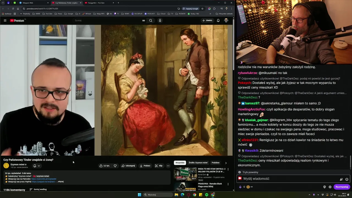Expand description with ...więcej
Screen dimensions: 352x198
(x=60, y=182)
